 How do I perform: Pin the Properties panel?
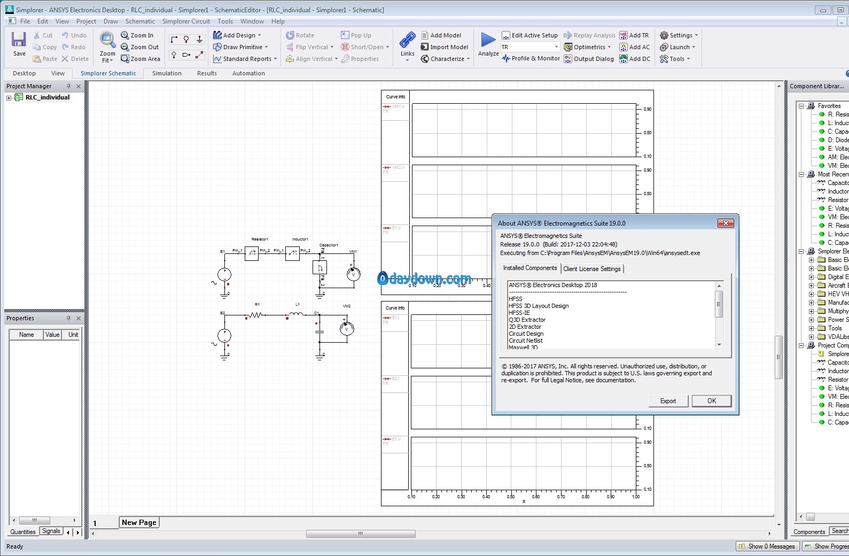tap(68, 318)
